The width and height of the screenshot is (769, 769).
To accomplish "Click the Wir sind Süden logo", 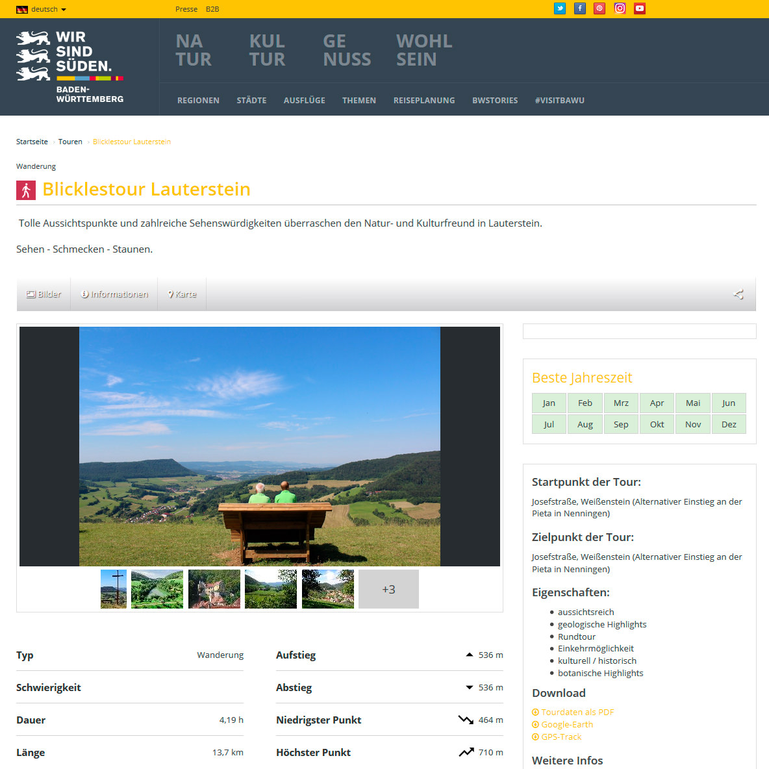I will tap(70, 66).
